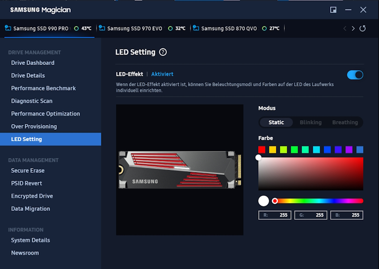Turn off the LED-Effekt toggle switch
Screen dimensions: 379x269
click(355, 75)
